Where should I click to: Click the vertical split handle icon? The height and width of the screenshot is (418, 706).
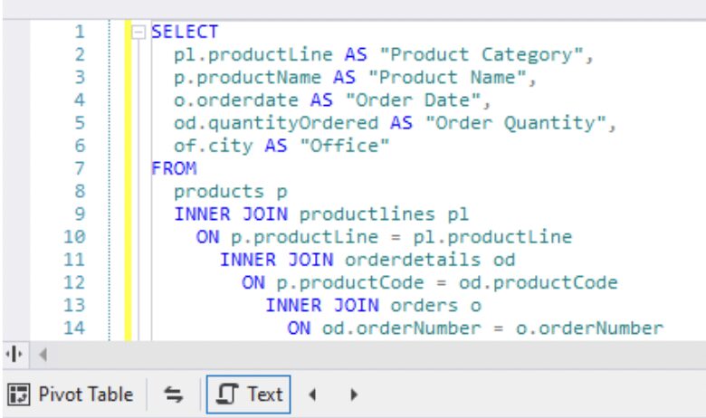pyautogui.click(x=15, y=351)
